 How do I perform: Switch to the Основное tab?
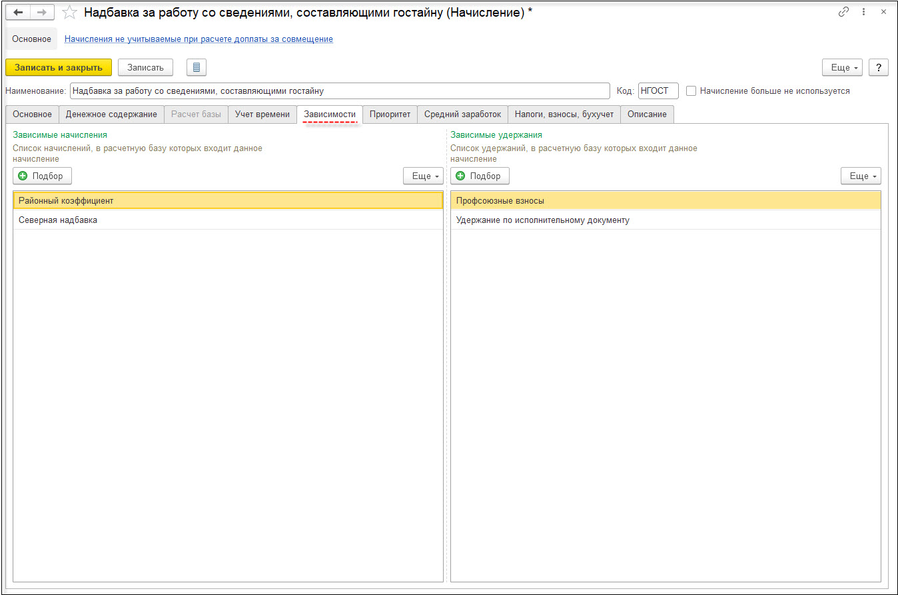(x=32, y=114)
